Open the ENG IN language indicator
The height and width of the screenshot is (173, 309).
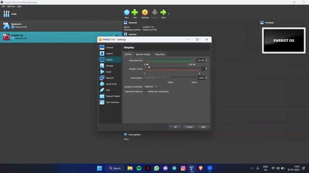click(266, 168)
